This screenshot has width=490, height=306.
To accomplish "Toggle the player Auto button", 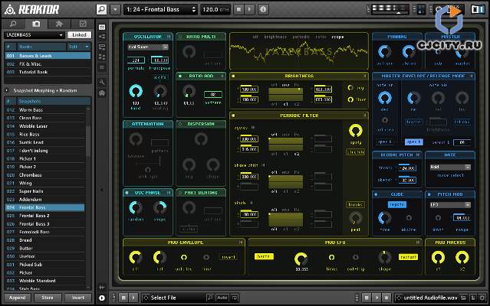I will click(x=222, y=298).
